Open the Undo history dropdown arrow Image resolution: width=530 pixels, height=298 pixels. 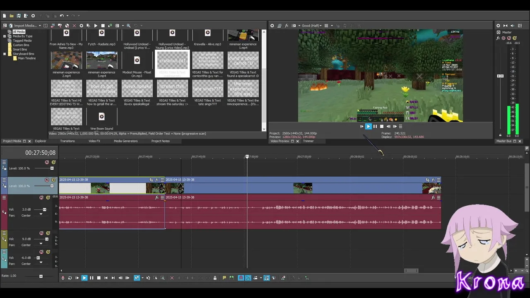(x=67, y=16)
